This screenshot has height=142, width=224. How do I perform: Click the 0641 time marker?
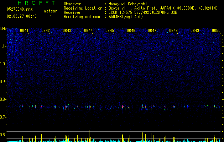[x=24, y=31]
